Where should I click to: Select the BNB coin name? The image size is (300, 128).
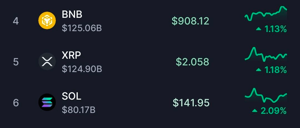(x=72, y=14)
